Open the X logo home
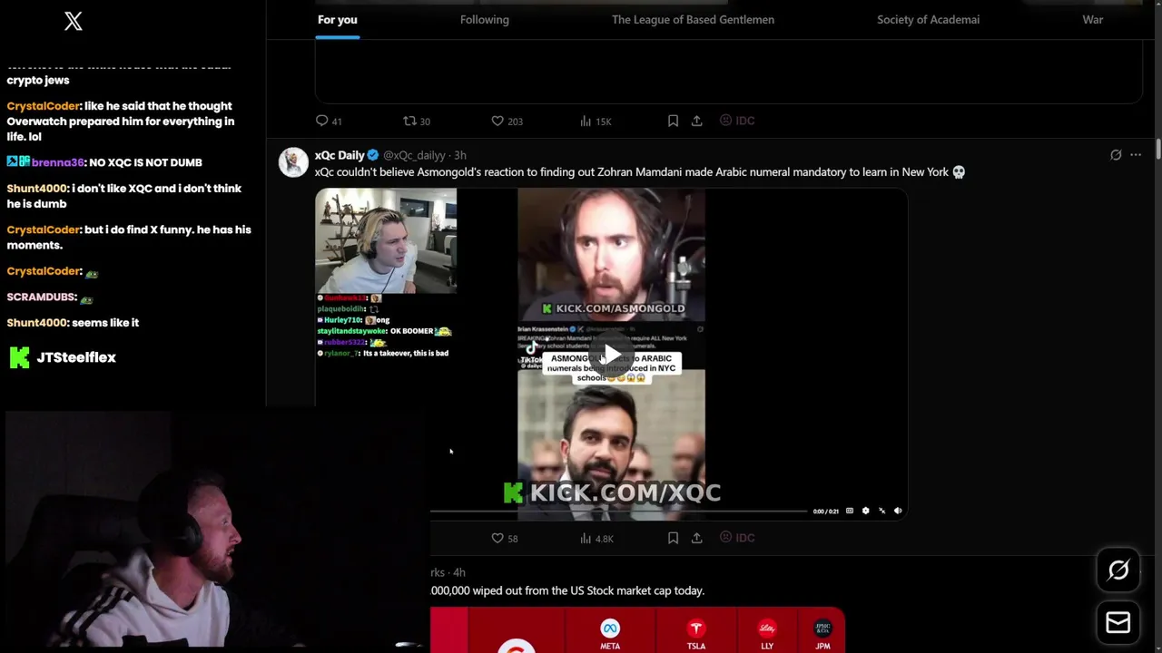Viewport: 1162px width, 653px height. coord(74,21)
